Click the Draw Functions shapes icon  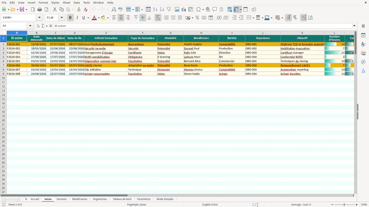(254, 10)
